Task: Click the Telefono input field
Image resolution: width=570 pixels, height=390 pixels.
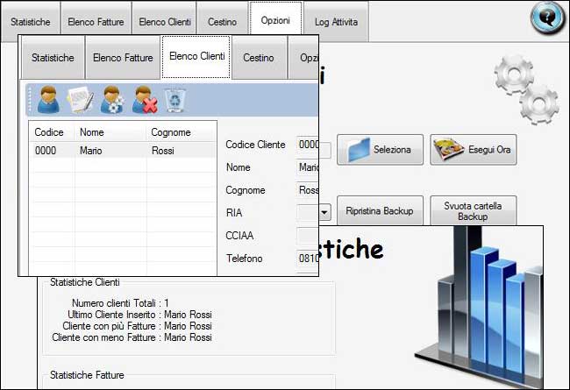Action: 308,259
